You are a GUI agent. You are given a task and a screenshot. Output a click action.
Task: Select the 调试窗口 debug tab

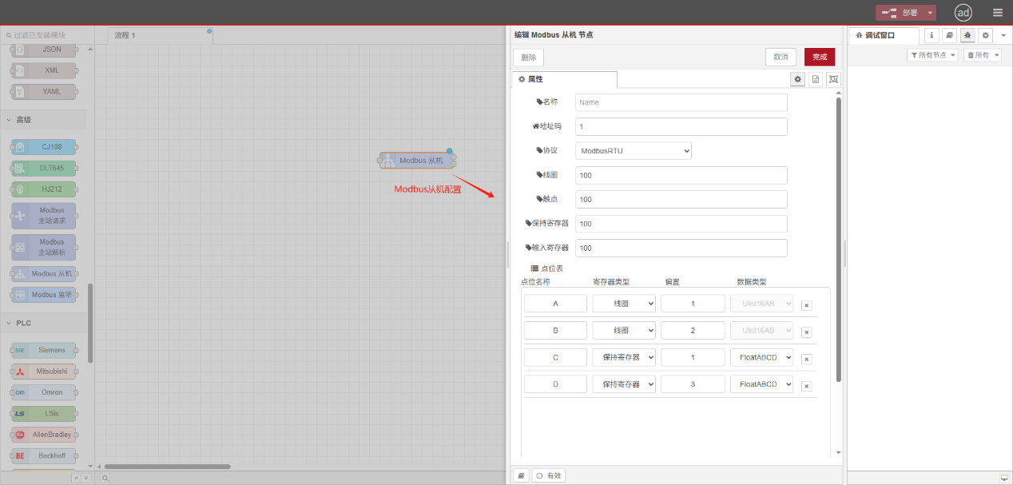point(881,35)
